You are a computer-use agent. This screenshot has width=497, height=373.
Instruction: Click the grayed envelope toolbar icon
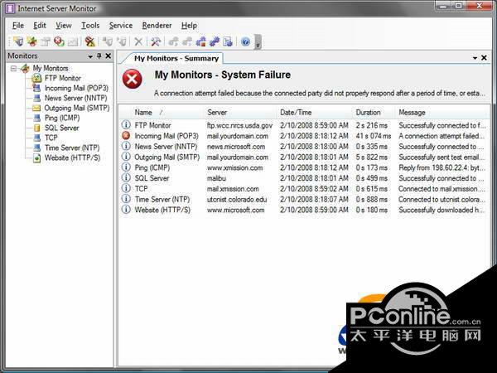click(x=73, y=41)
